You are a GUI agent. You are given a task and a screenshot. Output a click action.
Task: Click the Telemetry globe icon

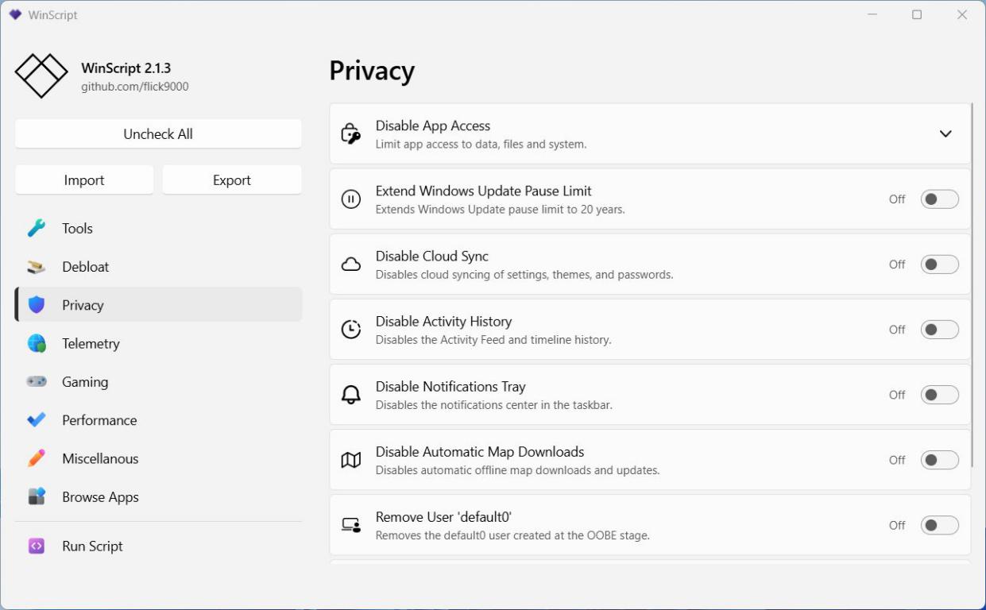[x=37, y=344]
